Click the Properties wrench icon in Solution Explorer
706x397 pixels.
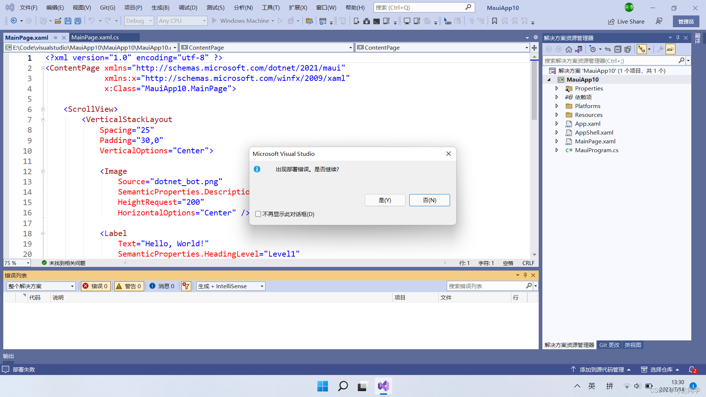660,49
